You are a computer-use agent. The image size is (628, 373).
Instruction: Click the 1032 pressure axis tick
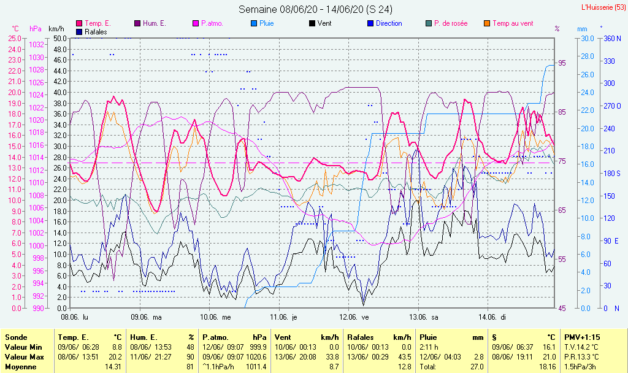(x=36, y=45)
